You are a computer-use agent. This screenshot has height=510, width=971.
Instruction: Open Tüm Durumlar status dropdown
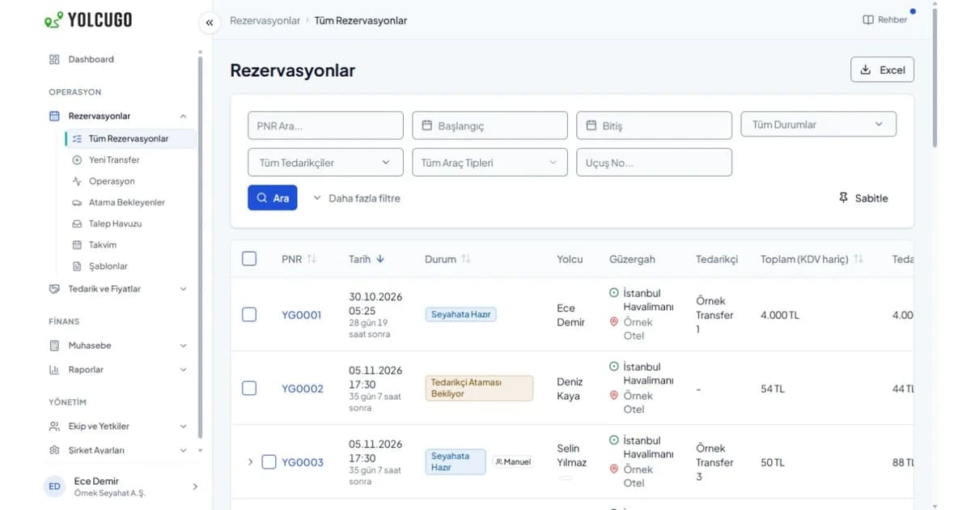pyautogui.click(x=818, y=125)
